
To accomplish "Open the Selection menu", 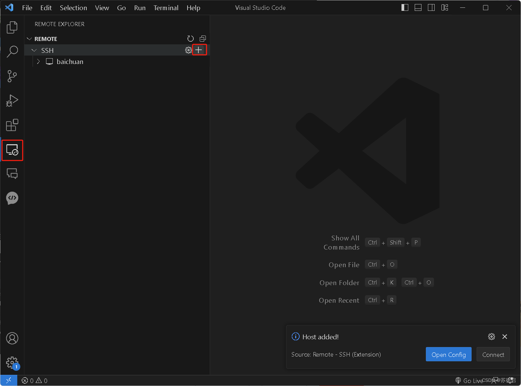I will (x=73, y=8).
